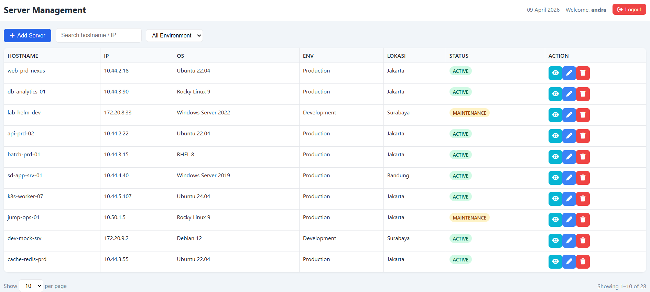The image size is (650, 292).
Task: Show batch-prd-01 details via eye icon
Action: [555, 157]
